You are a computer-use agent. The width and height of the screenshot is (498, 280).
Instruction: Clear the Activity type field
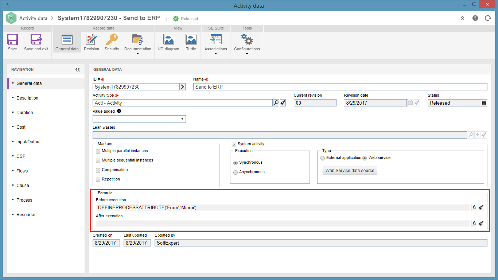coord(283,103)
